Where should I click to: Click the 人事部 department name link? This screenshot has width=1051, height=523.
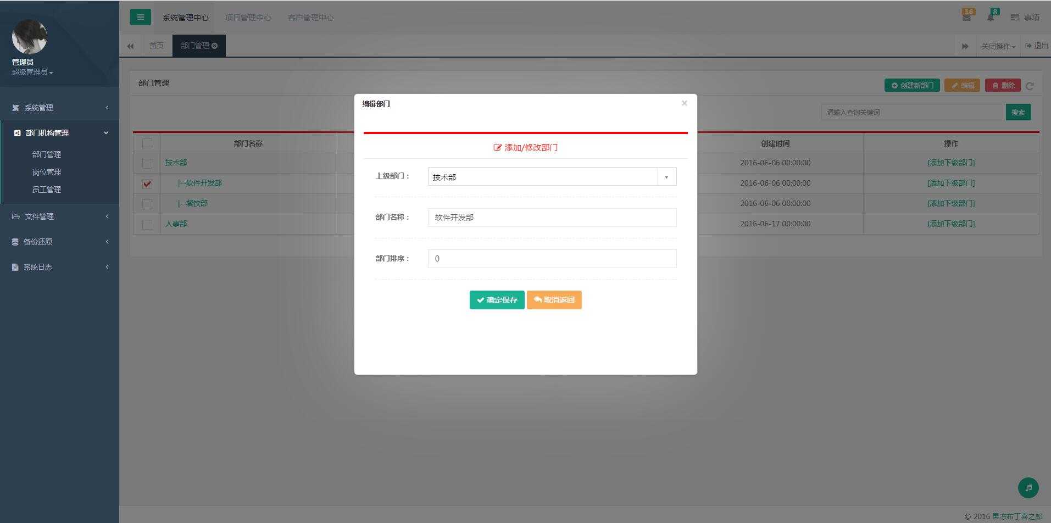click(176, 224)
